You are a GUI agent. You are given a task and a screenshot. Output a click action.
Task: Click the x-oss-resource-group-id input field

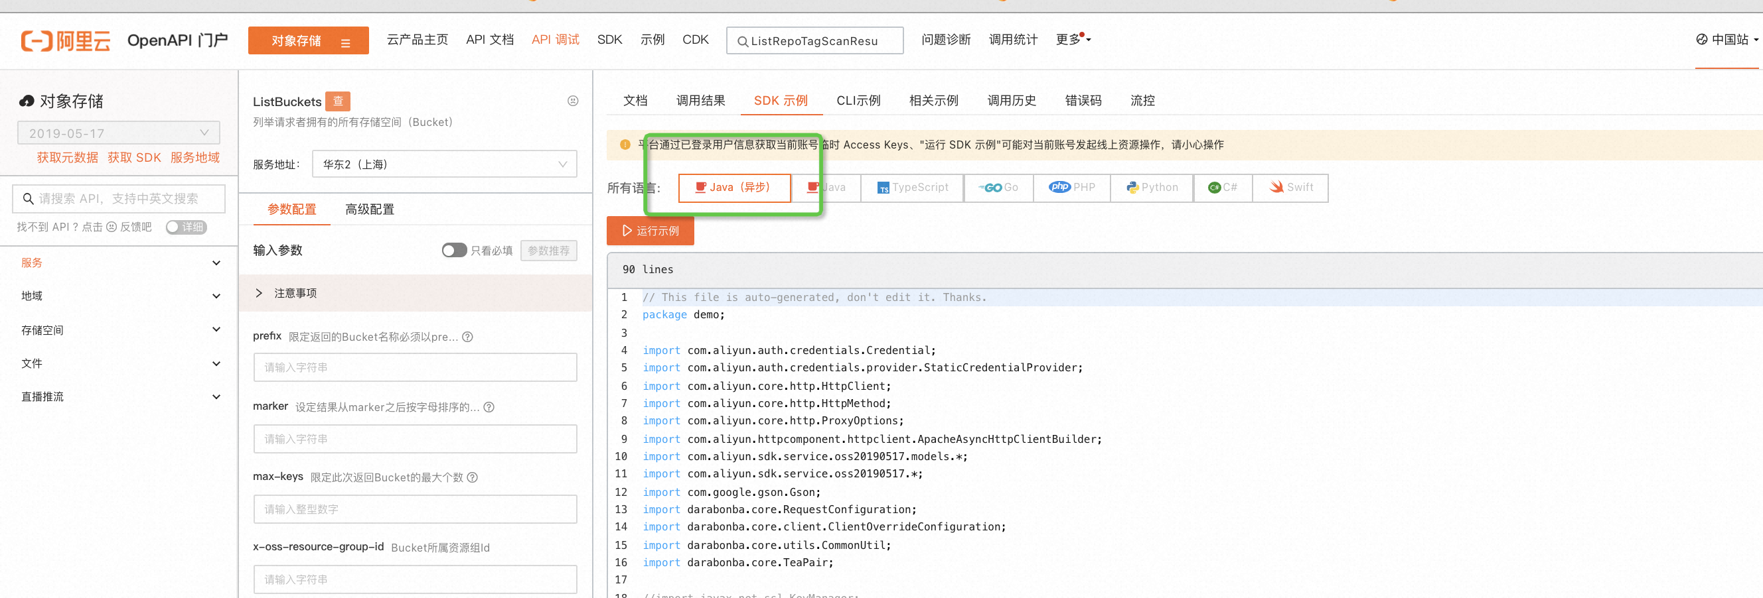tap(415, 579)
